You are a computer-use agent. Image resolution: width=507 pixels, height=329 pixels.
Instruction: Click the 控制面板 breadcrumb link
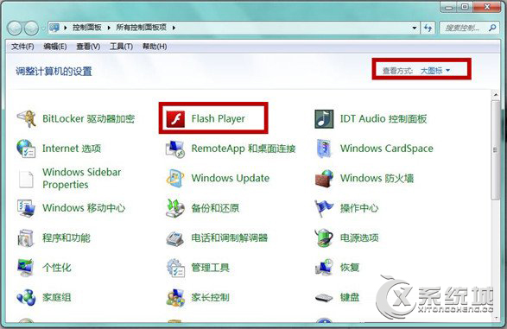(86, 28)
